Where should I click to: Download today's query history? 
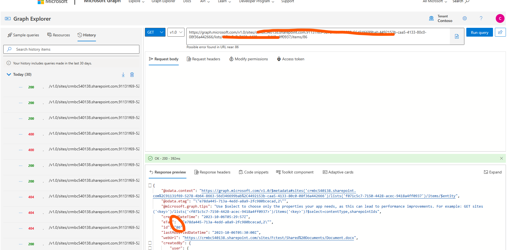point(123,74)
